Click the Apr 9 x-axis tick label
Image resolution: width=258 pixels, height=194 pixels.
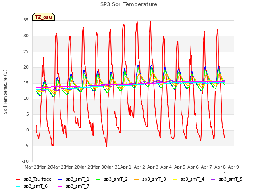233,167
